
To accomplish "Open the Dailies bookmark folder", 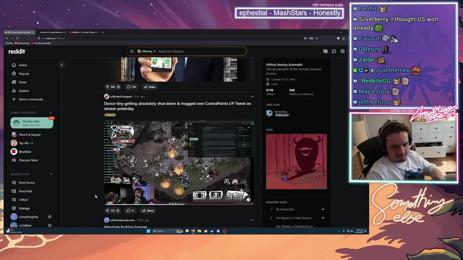I will pos(9,43).
